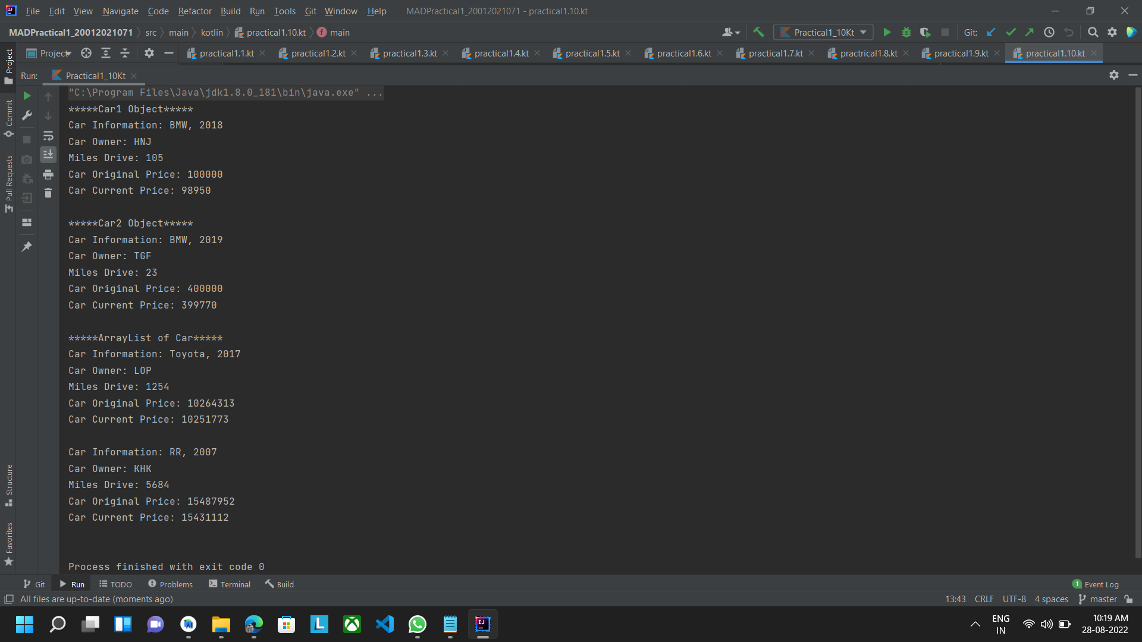The image size is (1142, 642).
Task: Open the Practical1_10Kt run configuration dropdown
Action: pos(823,32)
